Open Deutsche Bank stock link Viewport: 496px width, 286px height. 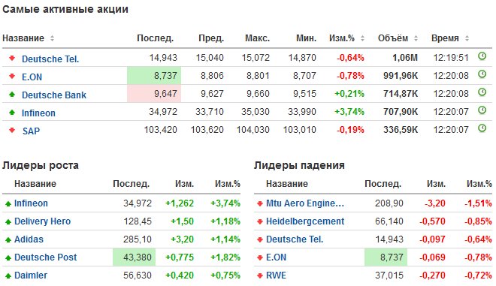click(x=54, y=95)
